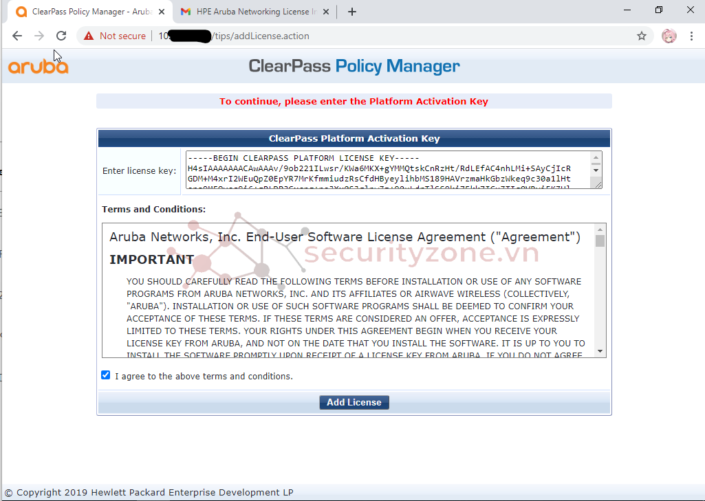Click the address bar URL
The image size is (705, 501).
(x=261, y=36)
